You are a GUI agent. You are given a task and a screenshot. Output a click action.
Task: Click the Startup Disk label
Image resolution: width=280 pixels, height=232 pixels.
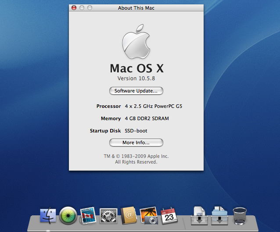(x=105, y=131)
